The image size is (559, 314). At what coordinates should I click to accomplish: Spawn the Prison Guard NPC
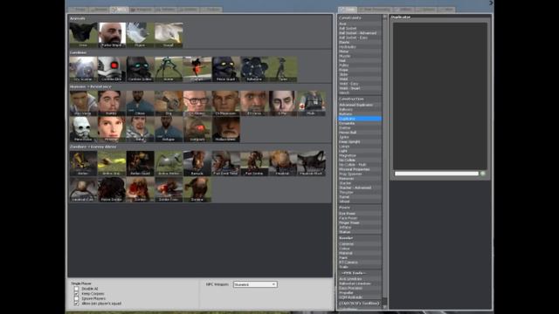pyautogui.click(x=225, y=69)
